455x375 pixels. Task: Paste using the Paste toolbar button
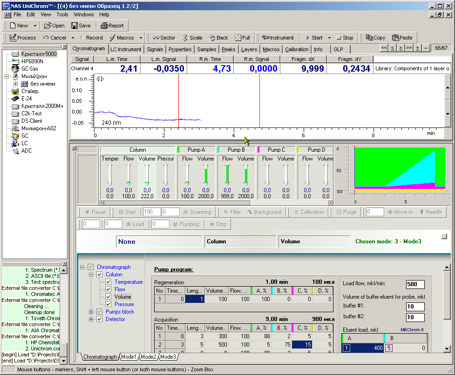402,38
